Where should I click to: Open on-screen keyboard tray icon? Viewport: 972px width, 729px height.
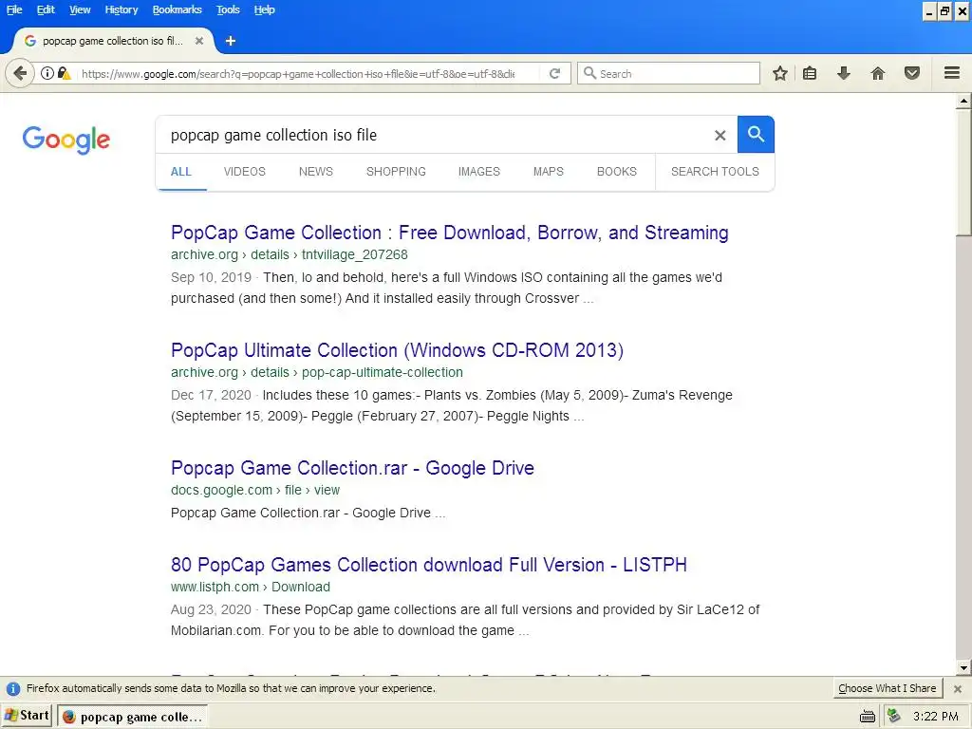coord(868,718)
